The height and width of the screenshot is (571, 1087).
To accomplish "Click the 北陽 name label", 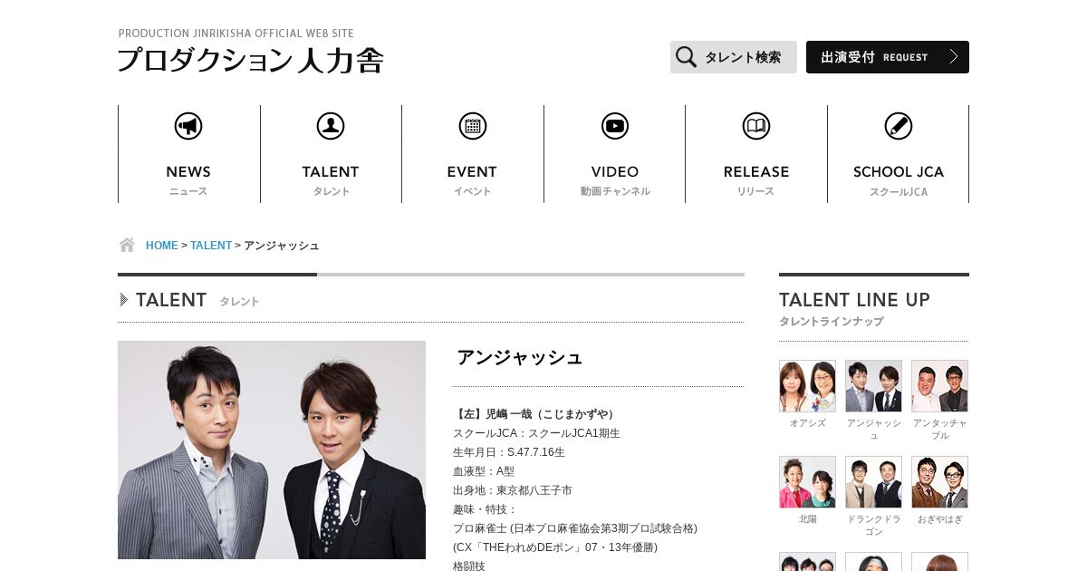I will pyautogui.click(x=807, y=519).
